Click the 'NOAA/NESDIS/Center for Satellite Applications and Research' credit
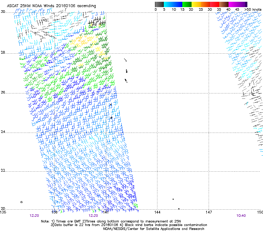This screenshot has width=263, height=231. [154, 229]
